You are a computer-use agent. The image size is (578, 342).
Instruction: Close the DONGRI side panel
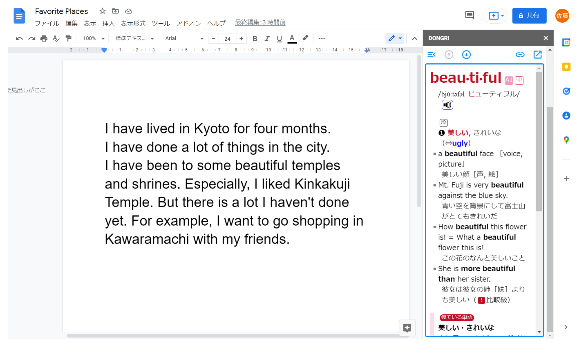pyautogui.click(x=546, y=38)
